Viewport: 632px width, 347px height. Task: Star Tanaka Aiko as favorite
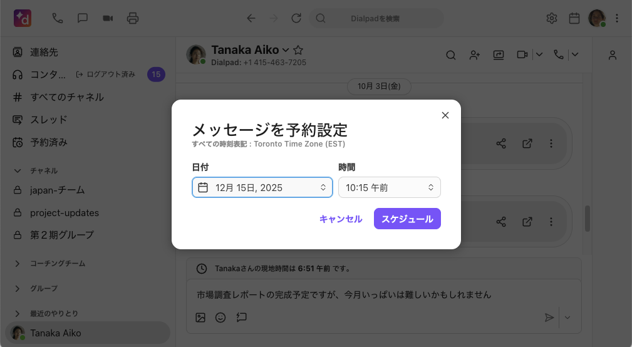(299, 50)
